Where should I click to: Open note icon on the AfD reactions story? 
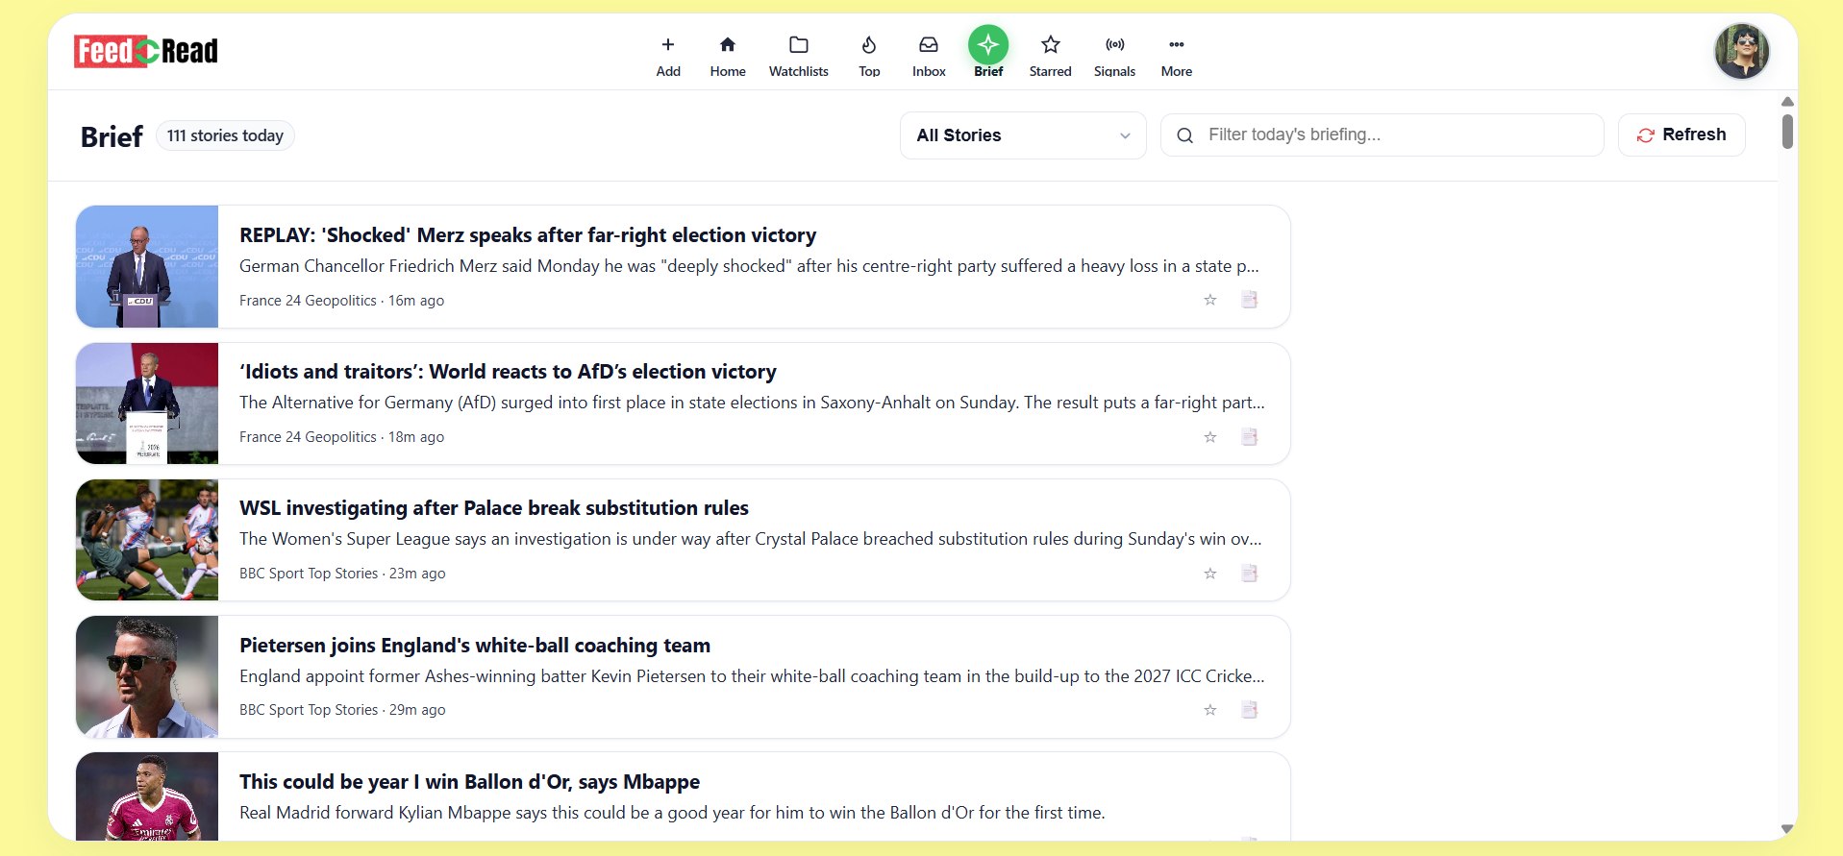pyautogui.click(x=1249, y=437)
